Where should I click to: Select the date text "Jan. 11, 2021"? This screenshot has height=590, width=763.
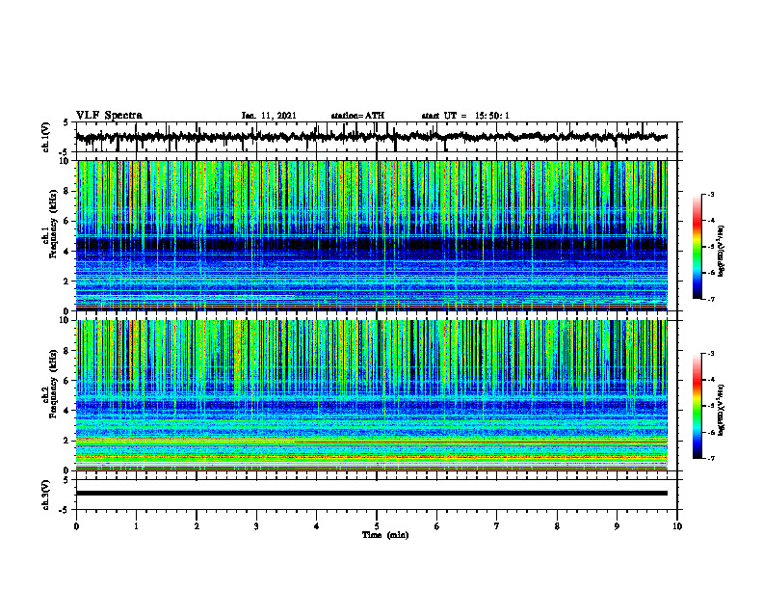point(269,116)
